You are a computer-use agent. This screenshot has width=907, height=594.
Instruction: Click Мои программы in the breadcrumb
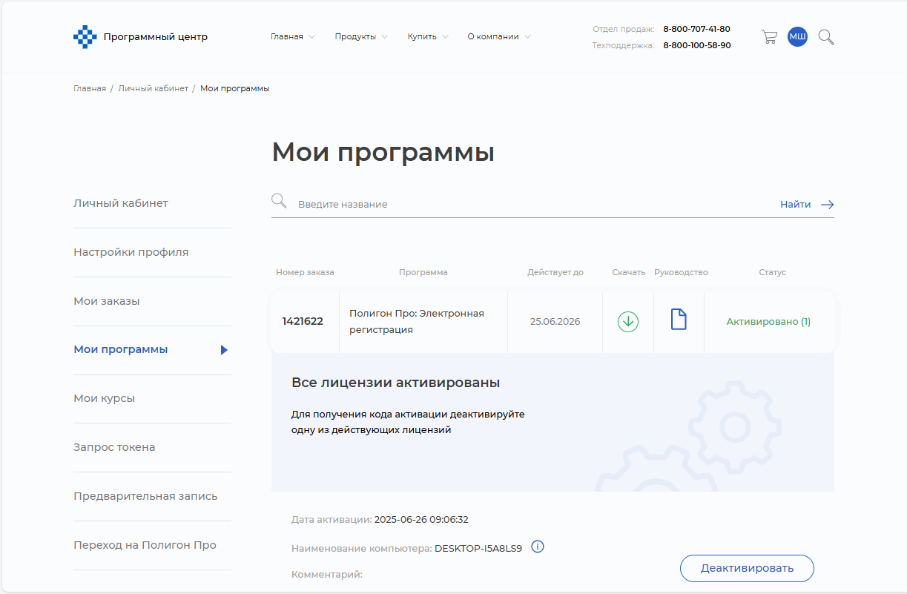coord(235,88)
